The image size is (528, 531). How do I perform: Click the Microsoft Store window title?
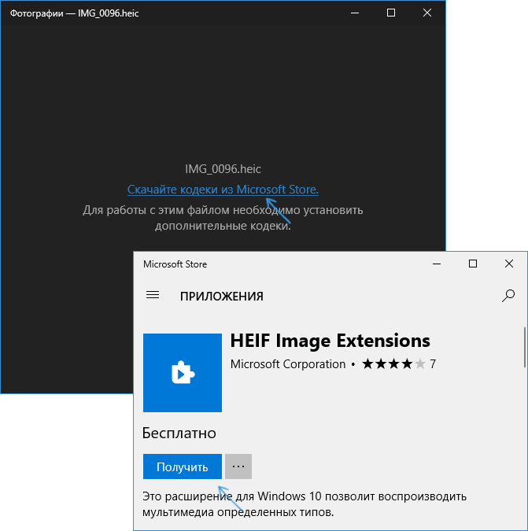pos(175,264)
